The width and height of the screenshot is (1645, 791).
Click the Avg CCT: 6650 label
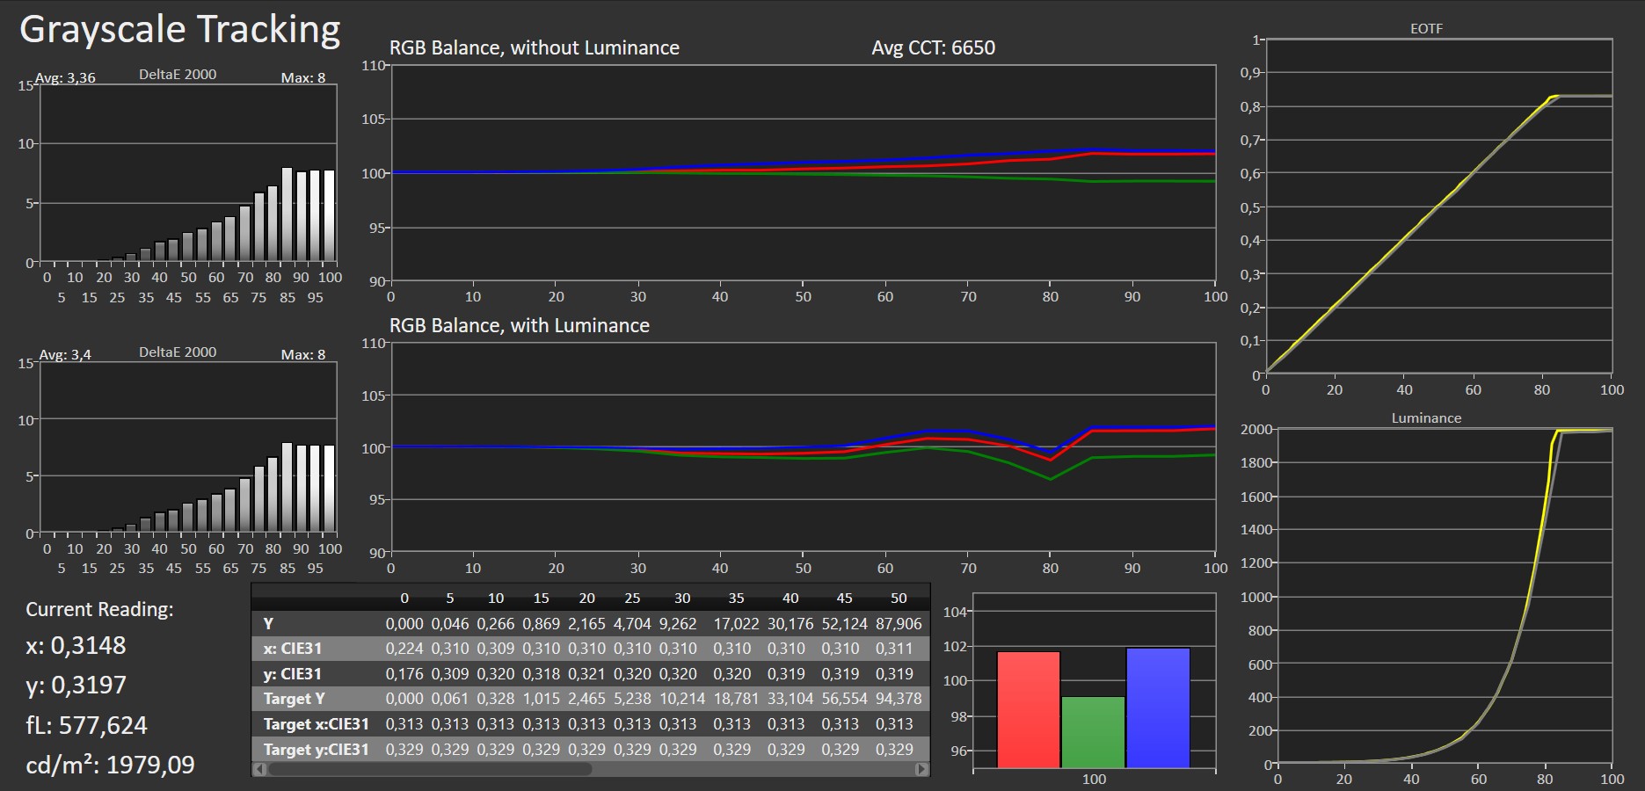(x=933, y=47)
